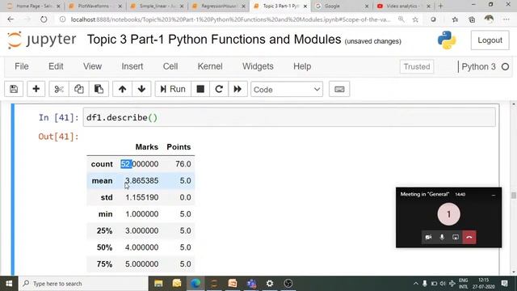Open the browser profile avatar
Image resolution: width=517 pixels, height=291 pixels.
tap(489, 19)
